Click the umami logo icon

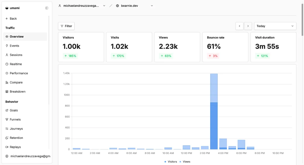coord(7,8)
